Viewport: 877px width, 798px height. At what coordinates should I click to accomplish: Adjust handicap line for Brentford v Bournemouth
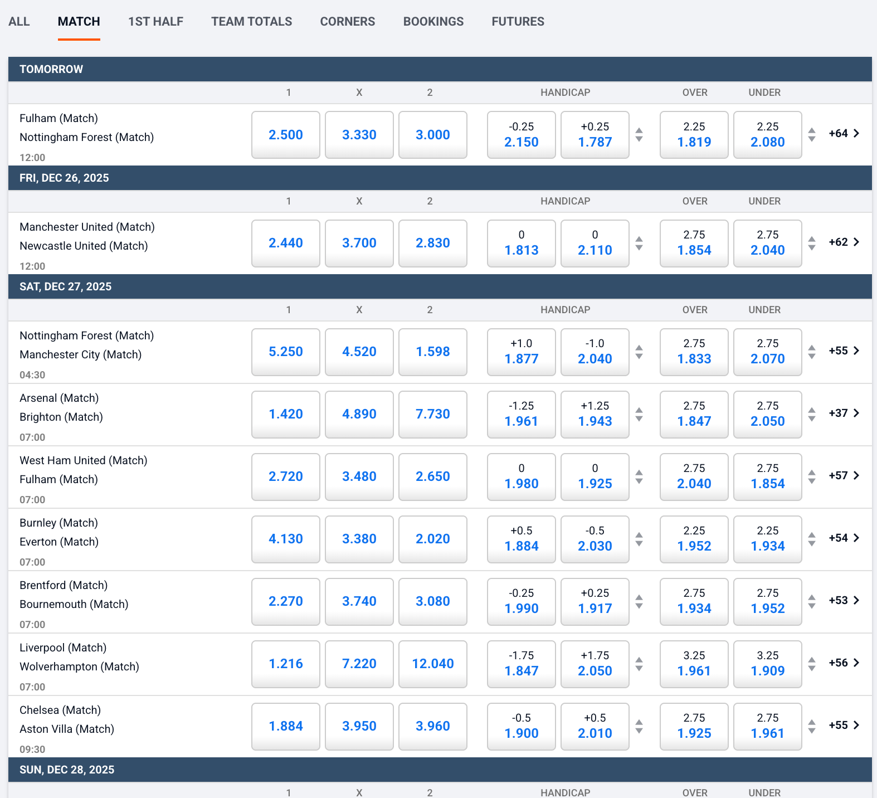[x=639, y=602]
